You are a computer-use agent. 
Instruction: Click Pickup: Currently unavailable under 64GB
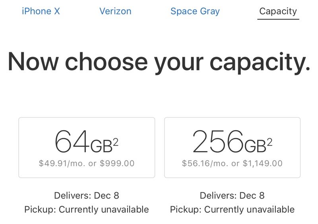tap(87, 209)
